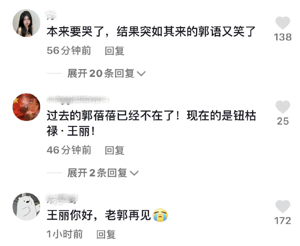Click the crying emoji in third comment

(x=160, y=215)
